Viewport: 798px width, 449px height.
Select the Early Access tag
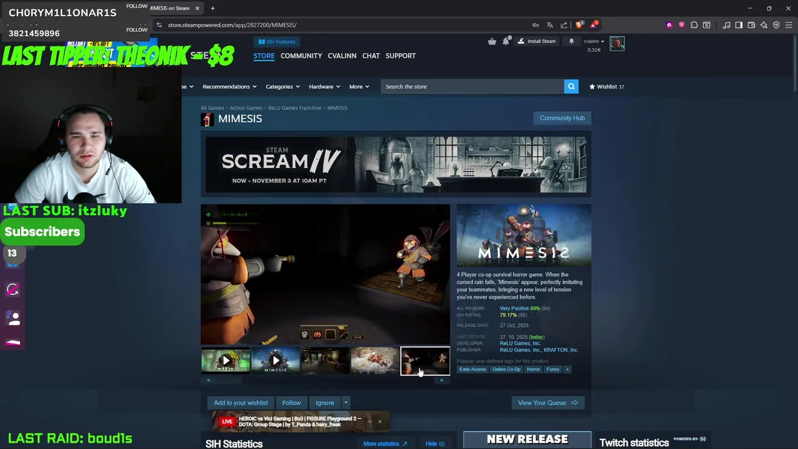pos(473,369)
